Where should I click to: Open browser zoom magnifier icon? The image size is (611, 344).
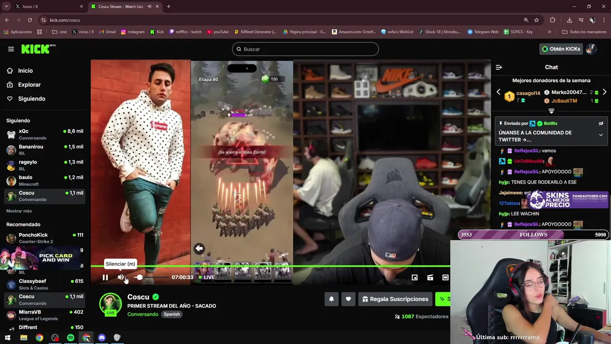tap(526, 20)
